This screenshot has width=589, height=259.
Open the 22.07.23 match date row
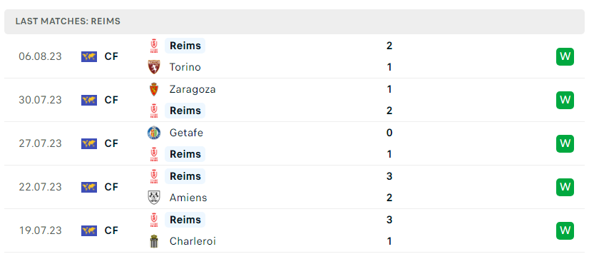point(294,187)
